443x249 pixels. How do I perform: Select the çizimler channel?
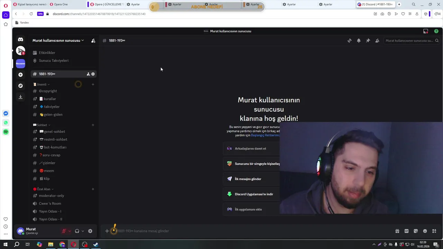pos(63,163)
